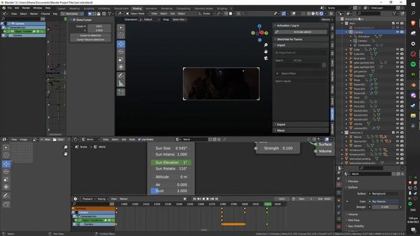420x236 pixels.
Task: Switch to the Animation workspace tab
Action: coord(152,9)
